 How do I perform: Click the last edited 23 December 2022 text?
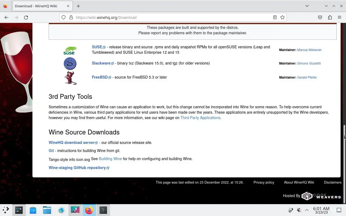[x=200, y=183]
